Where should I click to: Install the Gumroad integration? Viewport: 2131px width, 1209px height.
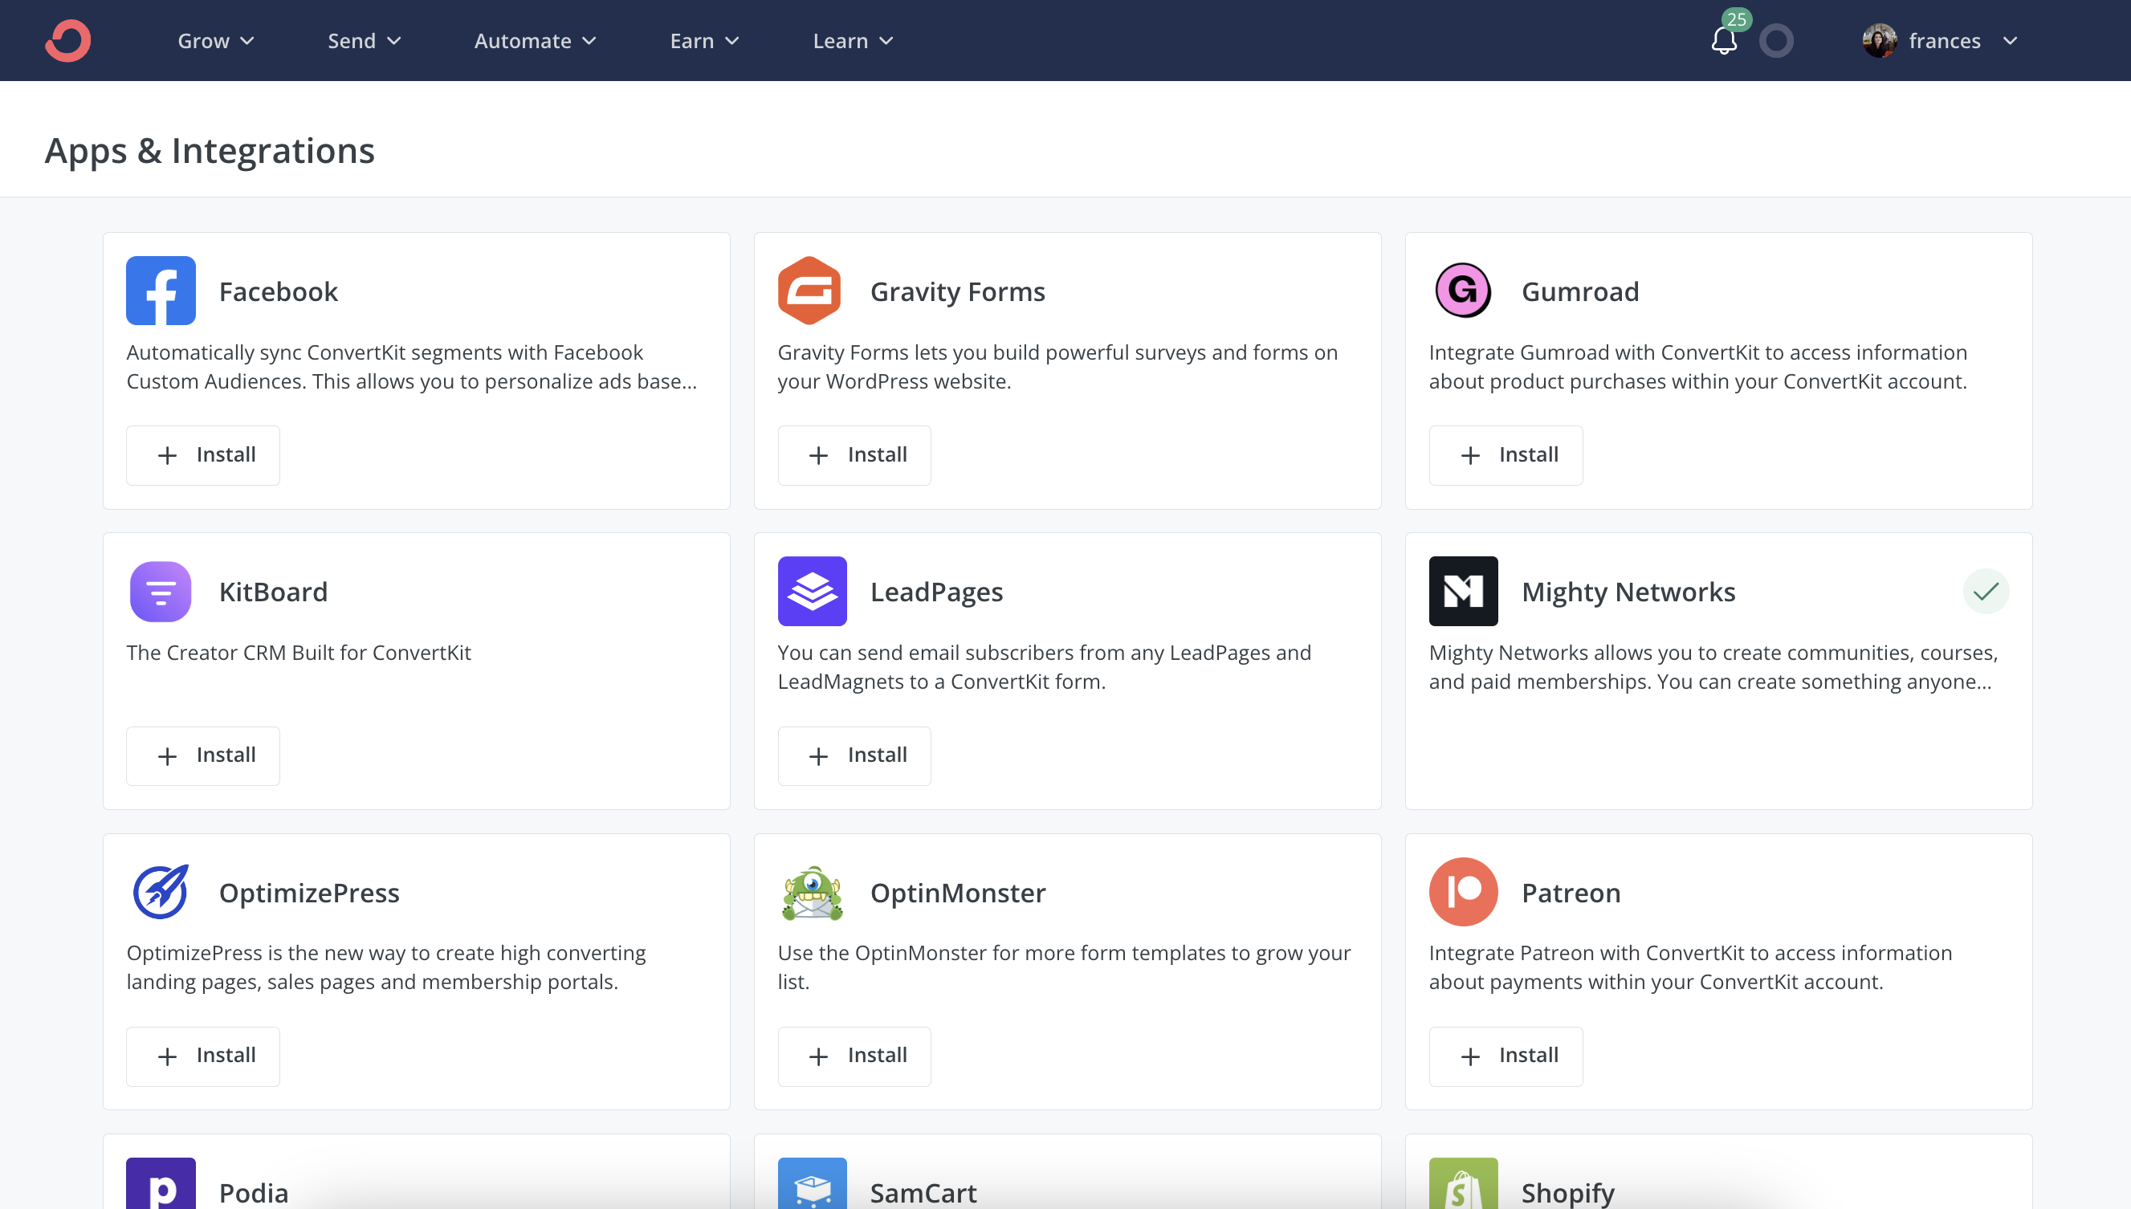coord(1505,455)
